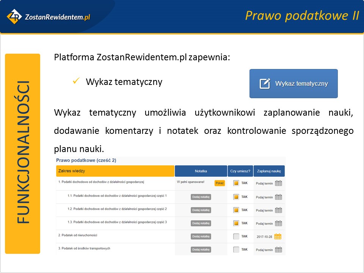Open calendar icon for section 1.2 row

pos(278,210)
